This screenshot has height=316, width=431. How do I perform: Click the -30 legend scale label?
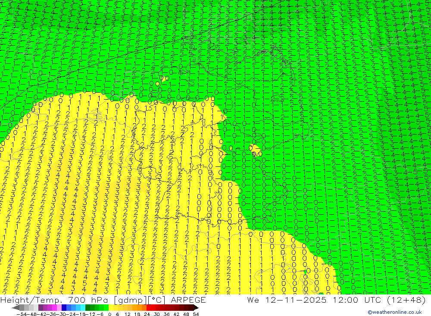click(61, 314)
